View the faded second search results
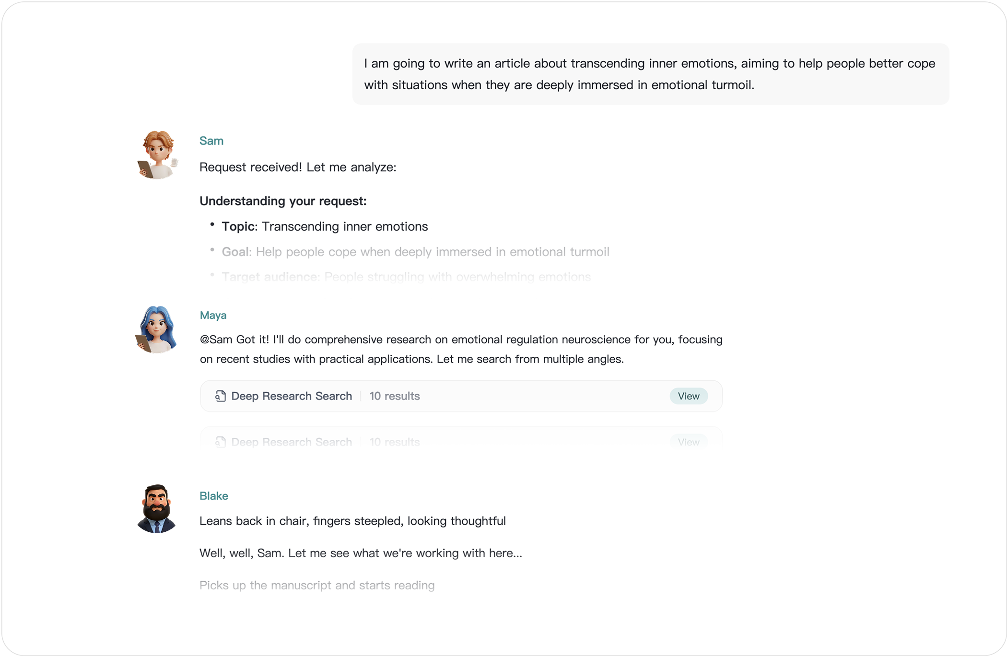1007x656 pixels. click(x=689, y=441)
